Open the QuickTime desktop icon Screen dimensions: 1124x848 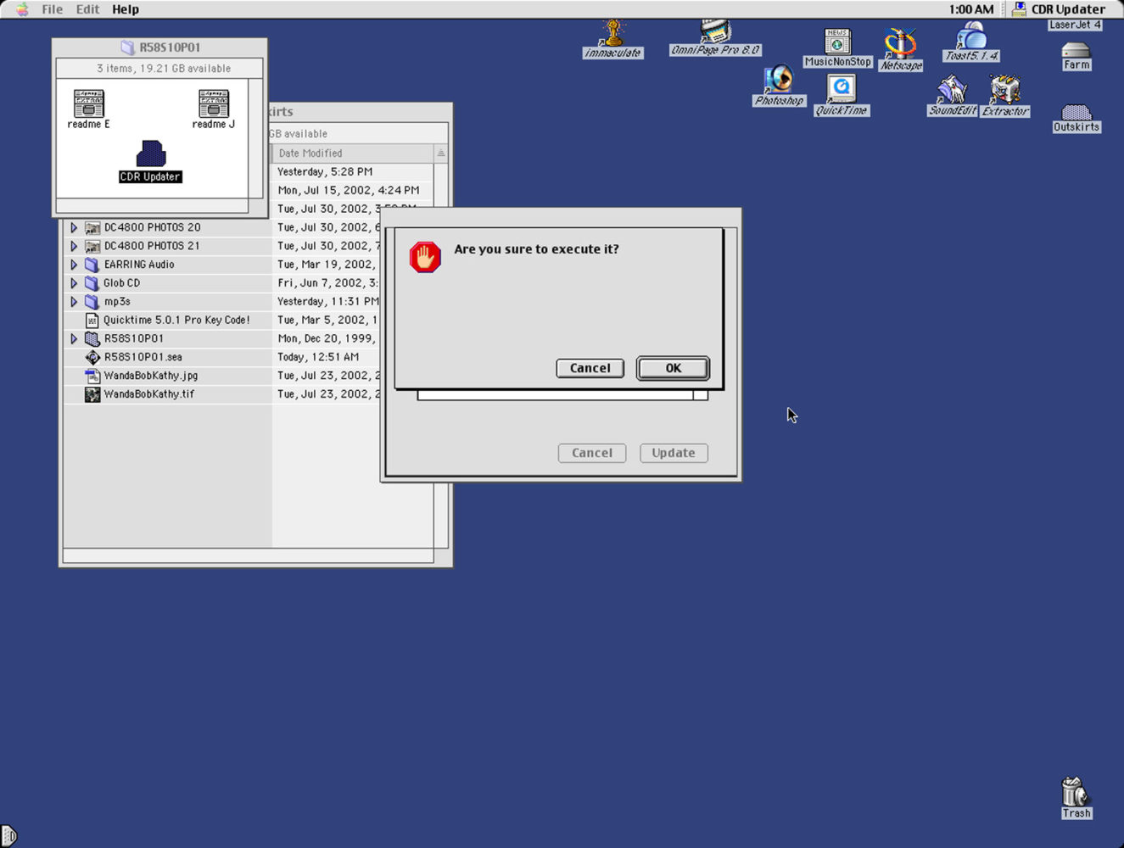click(841, 88)
